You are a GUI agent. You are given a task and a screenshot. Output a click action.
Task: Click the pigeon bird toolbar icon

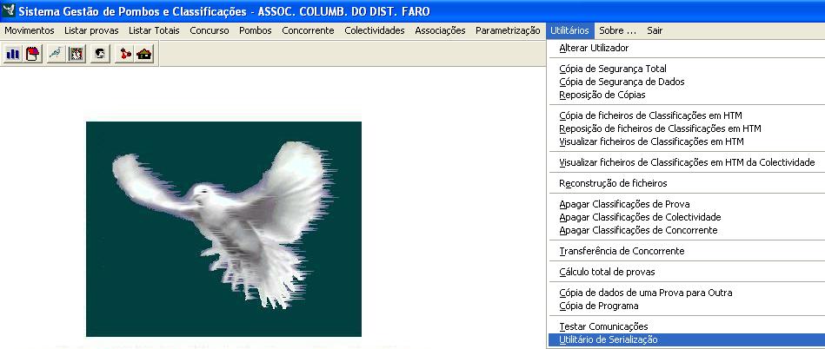click(x=57, y=54)
